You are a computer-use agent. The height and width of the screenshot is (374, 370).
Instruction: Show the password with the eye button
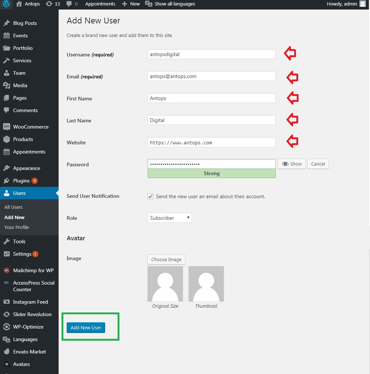tap(292, 164)
